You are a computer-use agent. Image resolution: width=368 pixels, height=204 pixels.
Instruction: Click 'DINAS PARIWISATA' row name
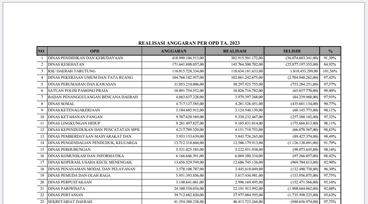click(x=67, y=188)
